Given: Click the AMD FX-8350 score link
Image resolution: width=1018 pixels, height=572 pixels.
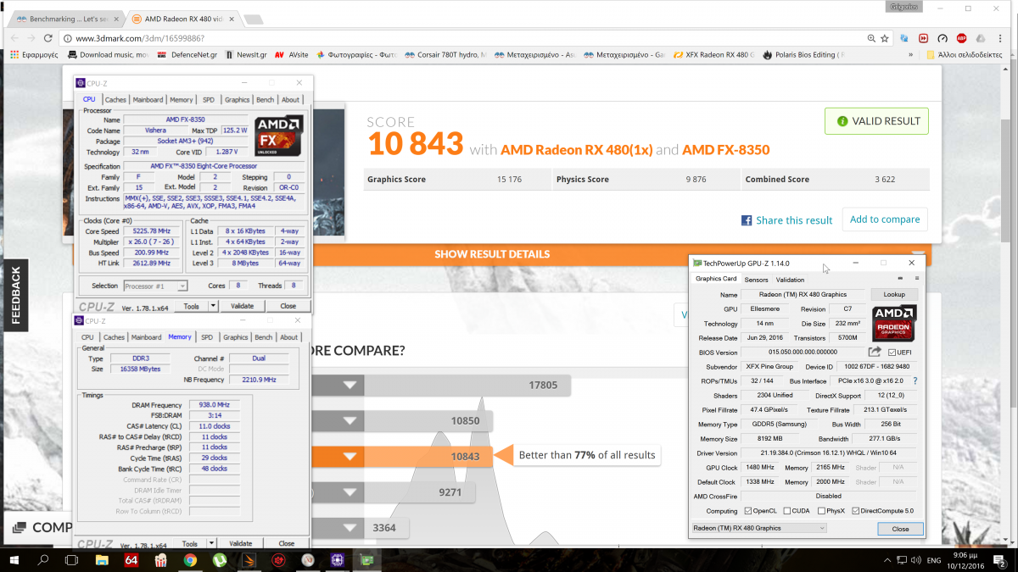Looking at the screenshot, I should point(725,150).
